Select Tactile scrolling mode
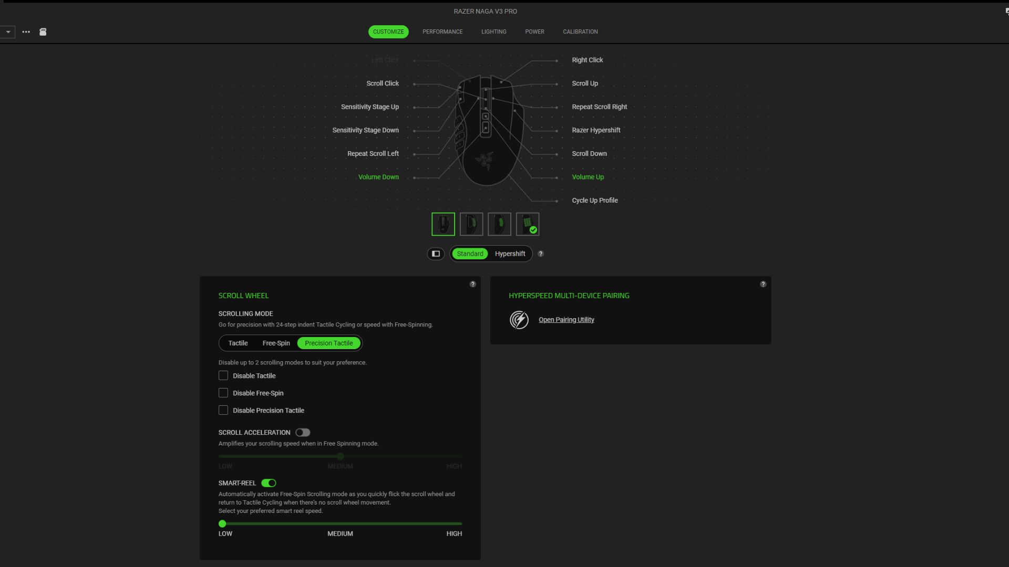The height and width of the screenshot is (567, 1009). [x=238, y=343]
